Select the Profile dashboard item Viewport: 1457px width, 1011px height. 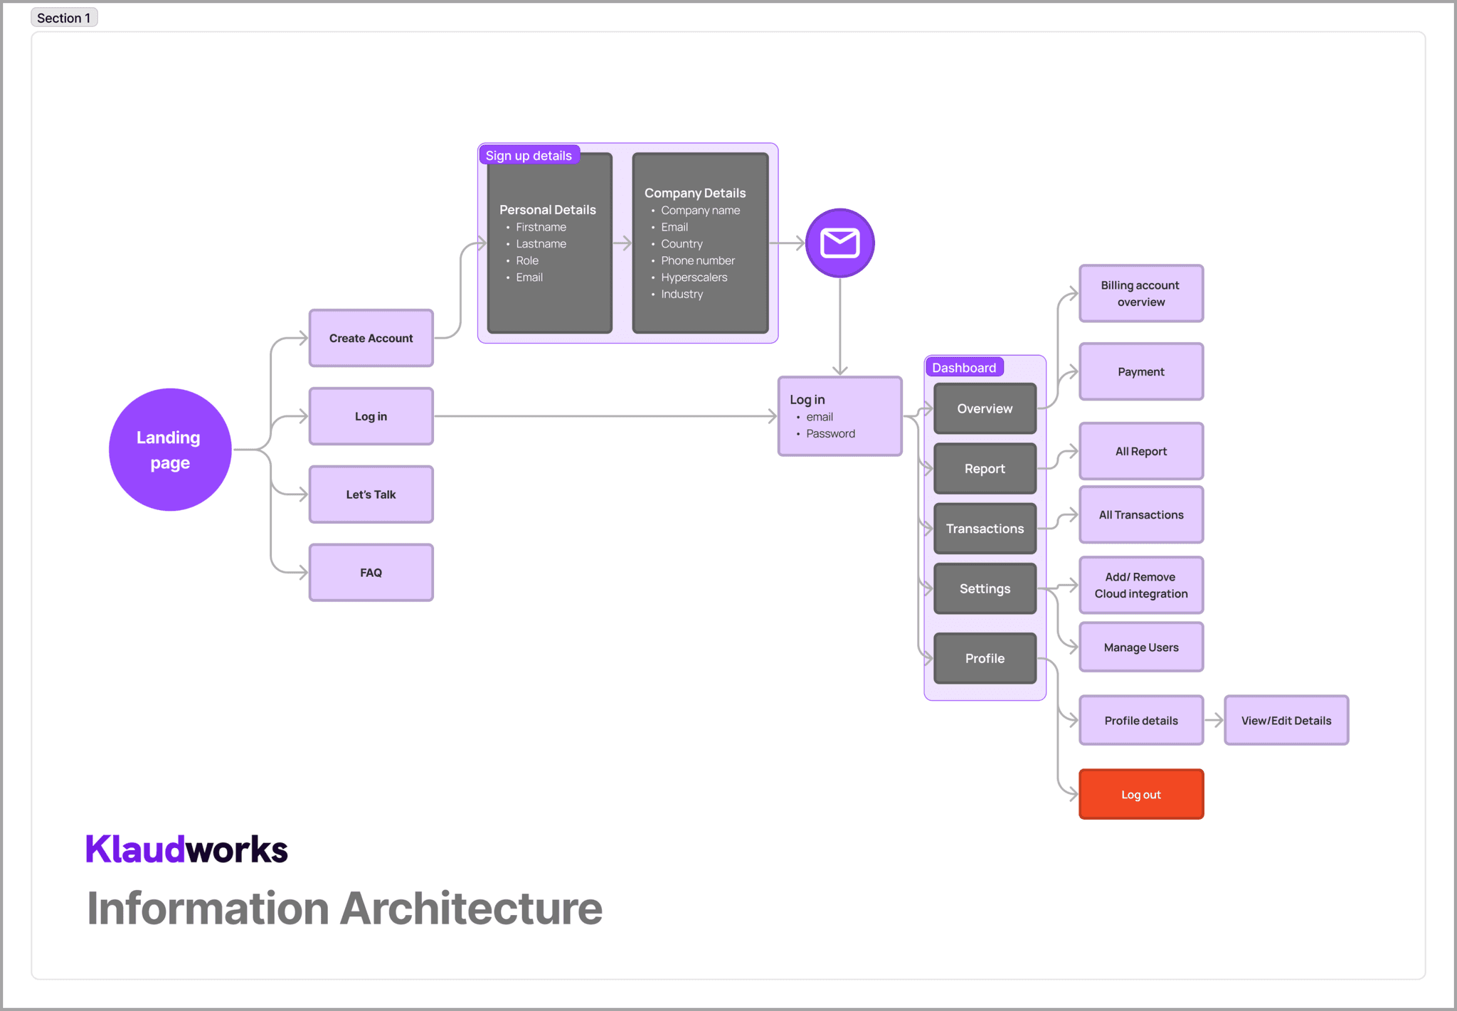pyautogui.click(x=985, y=658)
